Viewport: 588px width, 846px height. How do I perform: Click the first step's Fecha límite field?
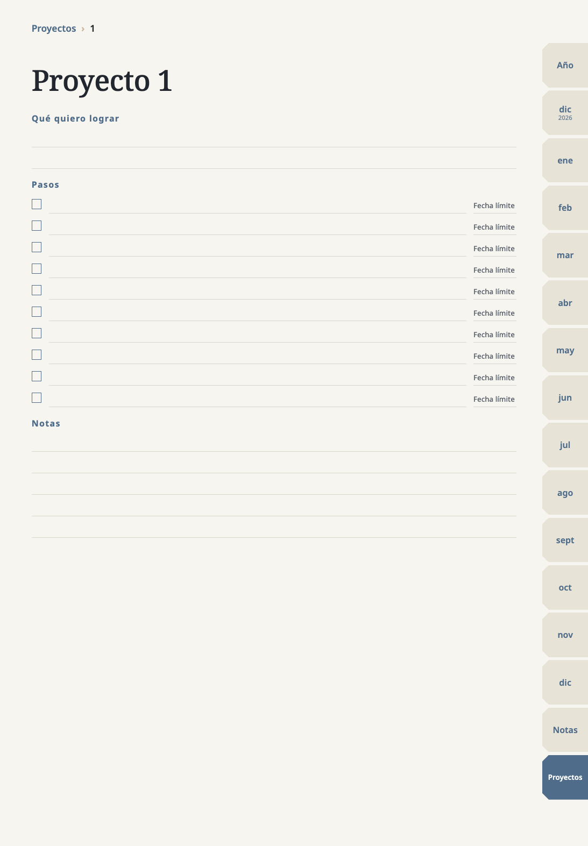click(x=495, y=205)
